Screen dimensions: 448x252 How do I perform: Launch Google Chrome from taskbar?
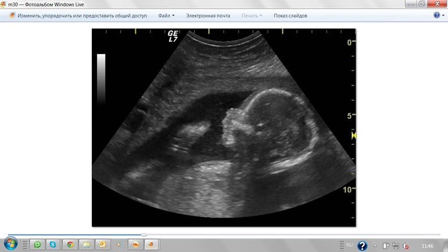pyautogui.click(x=70, y=246)
